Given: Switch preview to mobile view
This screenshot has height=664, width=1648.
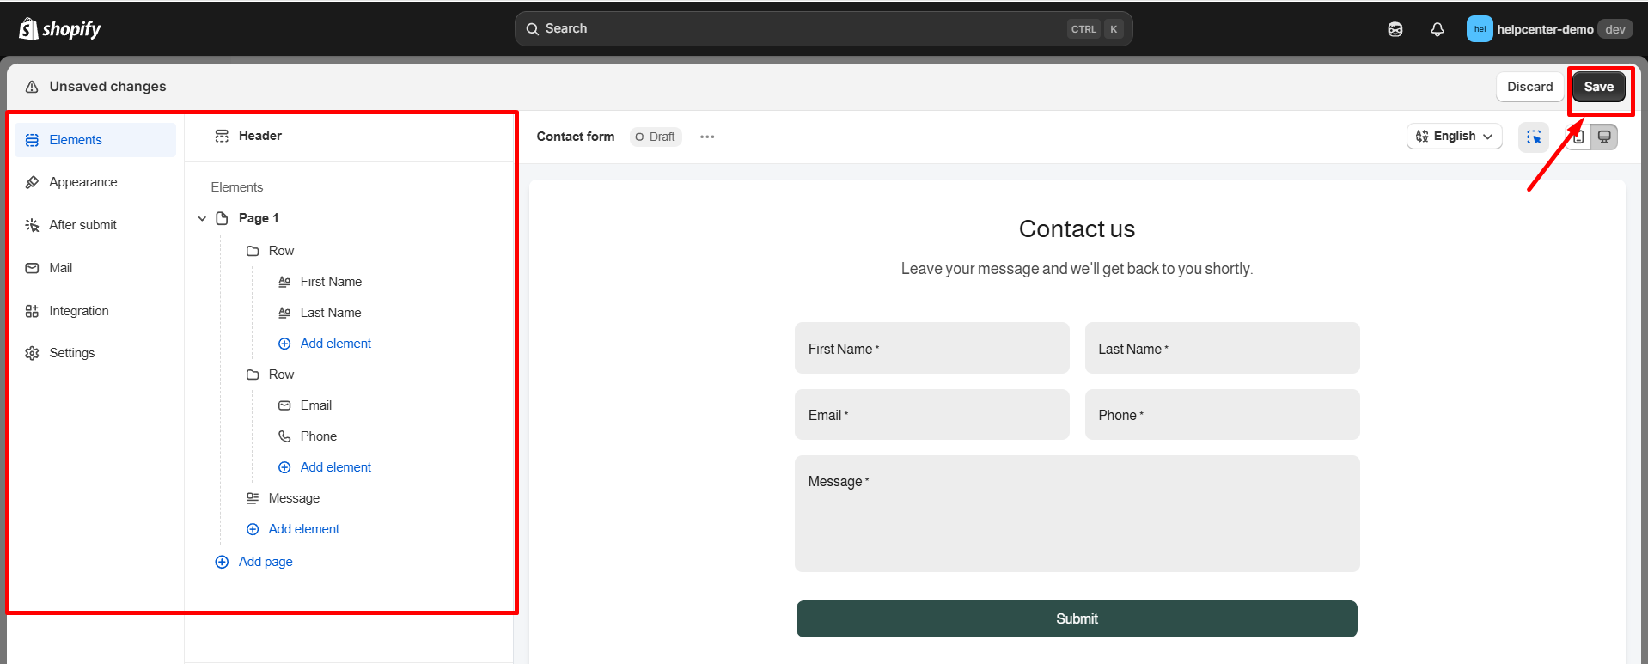Looking at the screenshot, I should [1578, 137].
